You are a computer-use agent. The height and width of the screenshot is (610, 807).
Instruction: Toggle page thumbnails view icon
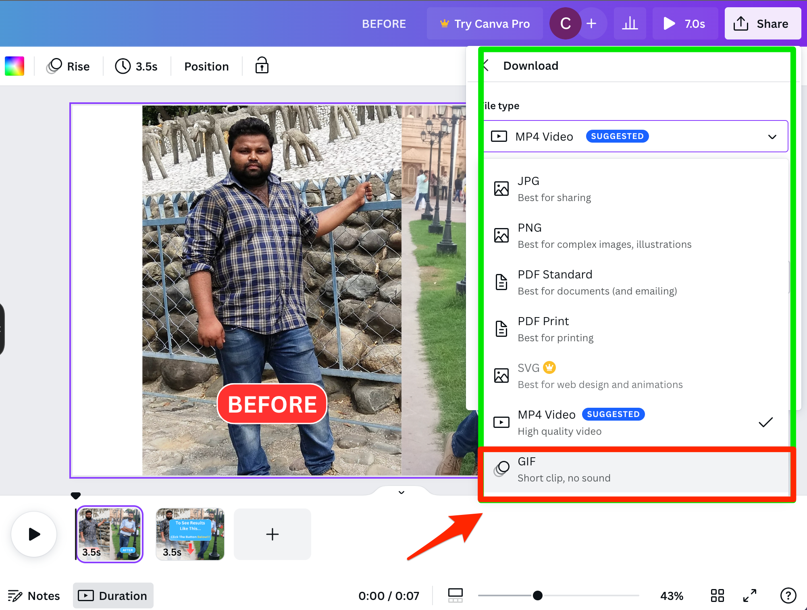tap(455, 595)
